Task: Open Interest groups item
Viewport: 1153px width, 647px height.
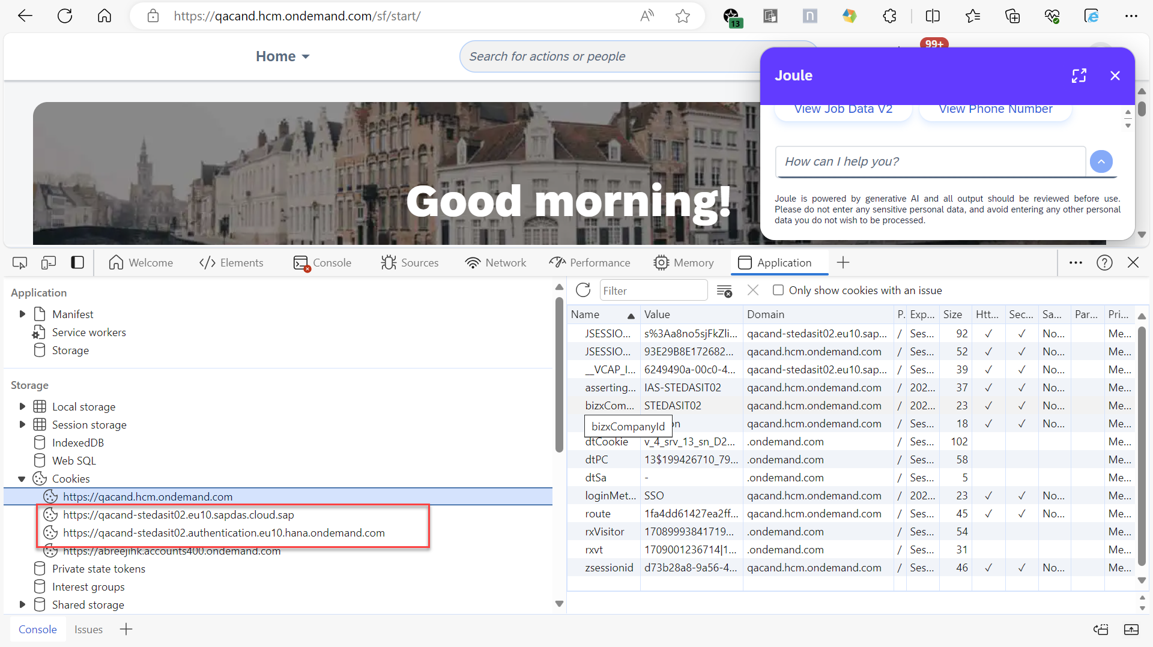Action: coord(88,587)
